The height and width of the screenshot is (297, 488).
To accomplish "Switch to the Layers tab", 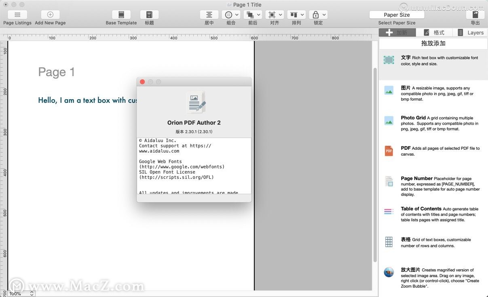I will point(470,32).
